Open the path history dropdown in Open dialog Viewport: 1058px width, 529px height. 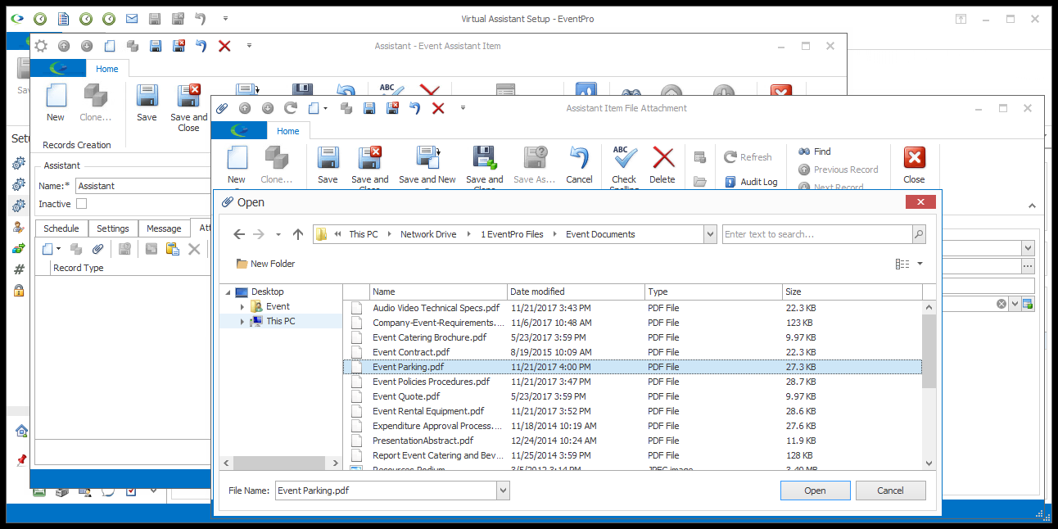(x=710, y=234)
